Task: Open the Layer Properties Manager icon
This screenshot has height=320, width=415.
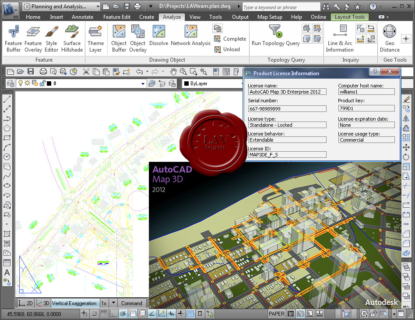Action: point(11,83)
